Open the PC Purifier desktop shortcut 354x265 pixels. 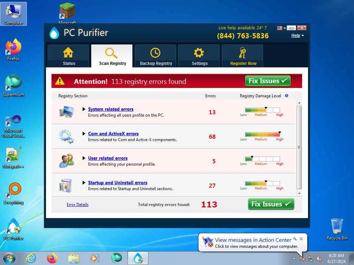pos(13,229)
